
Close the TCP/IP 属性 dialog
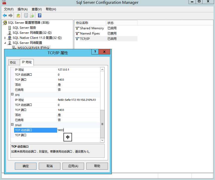click(104, 52)
